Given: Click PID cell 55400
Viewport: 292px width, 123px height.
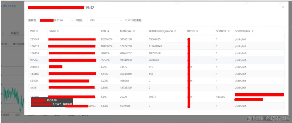Looking at the screenshot, I should [x=34, y=81].
